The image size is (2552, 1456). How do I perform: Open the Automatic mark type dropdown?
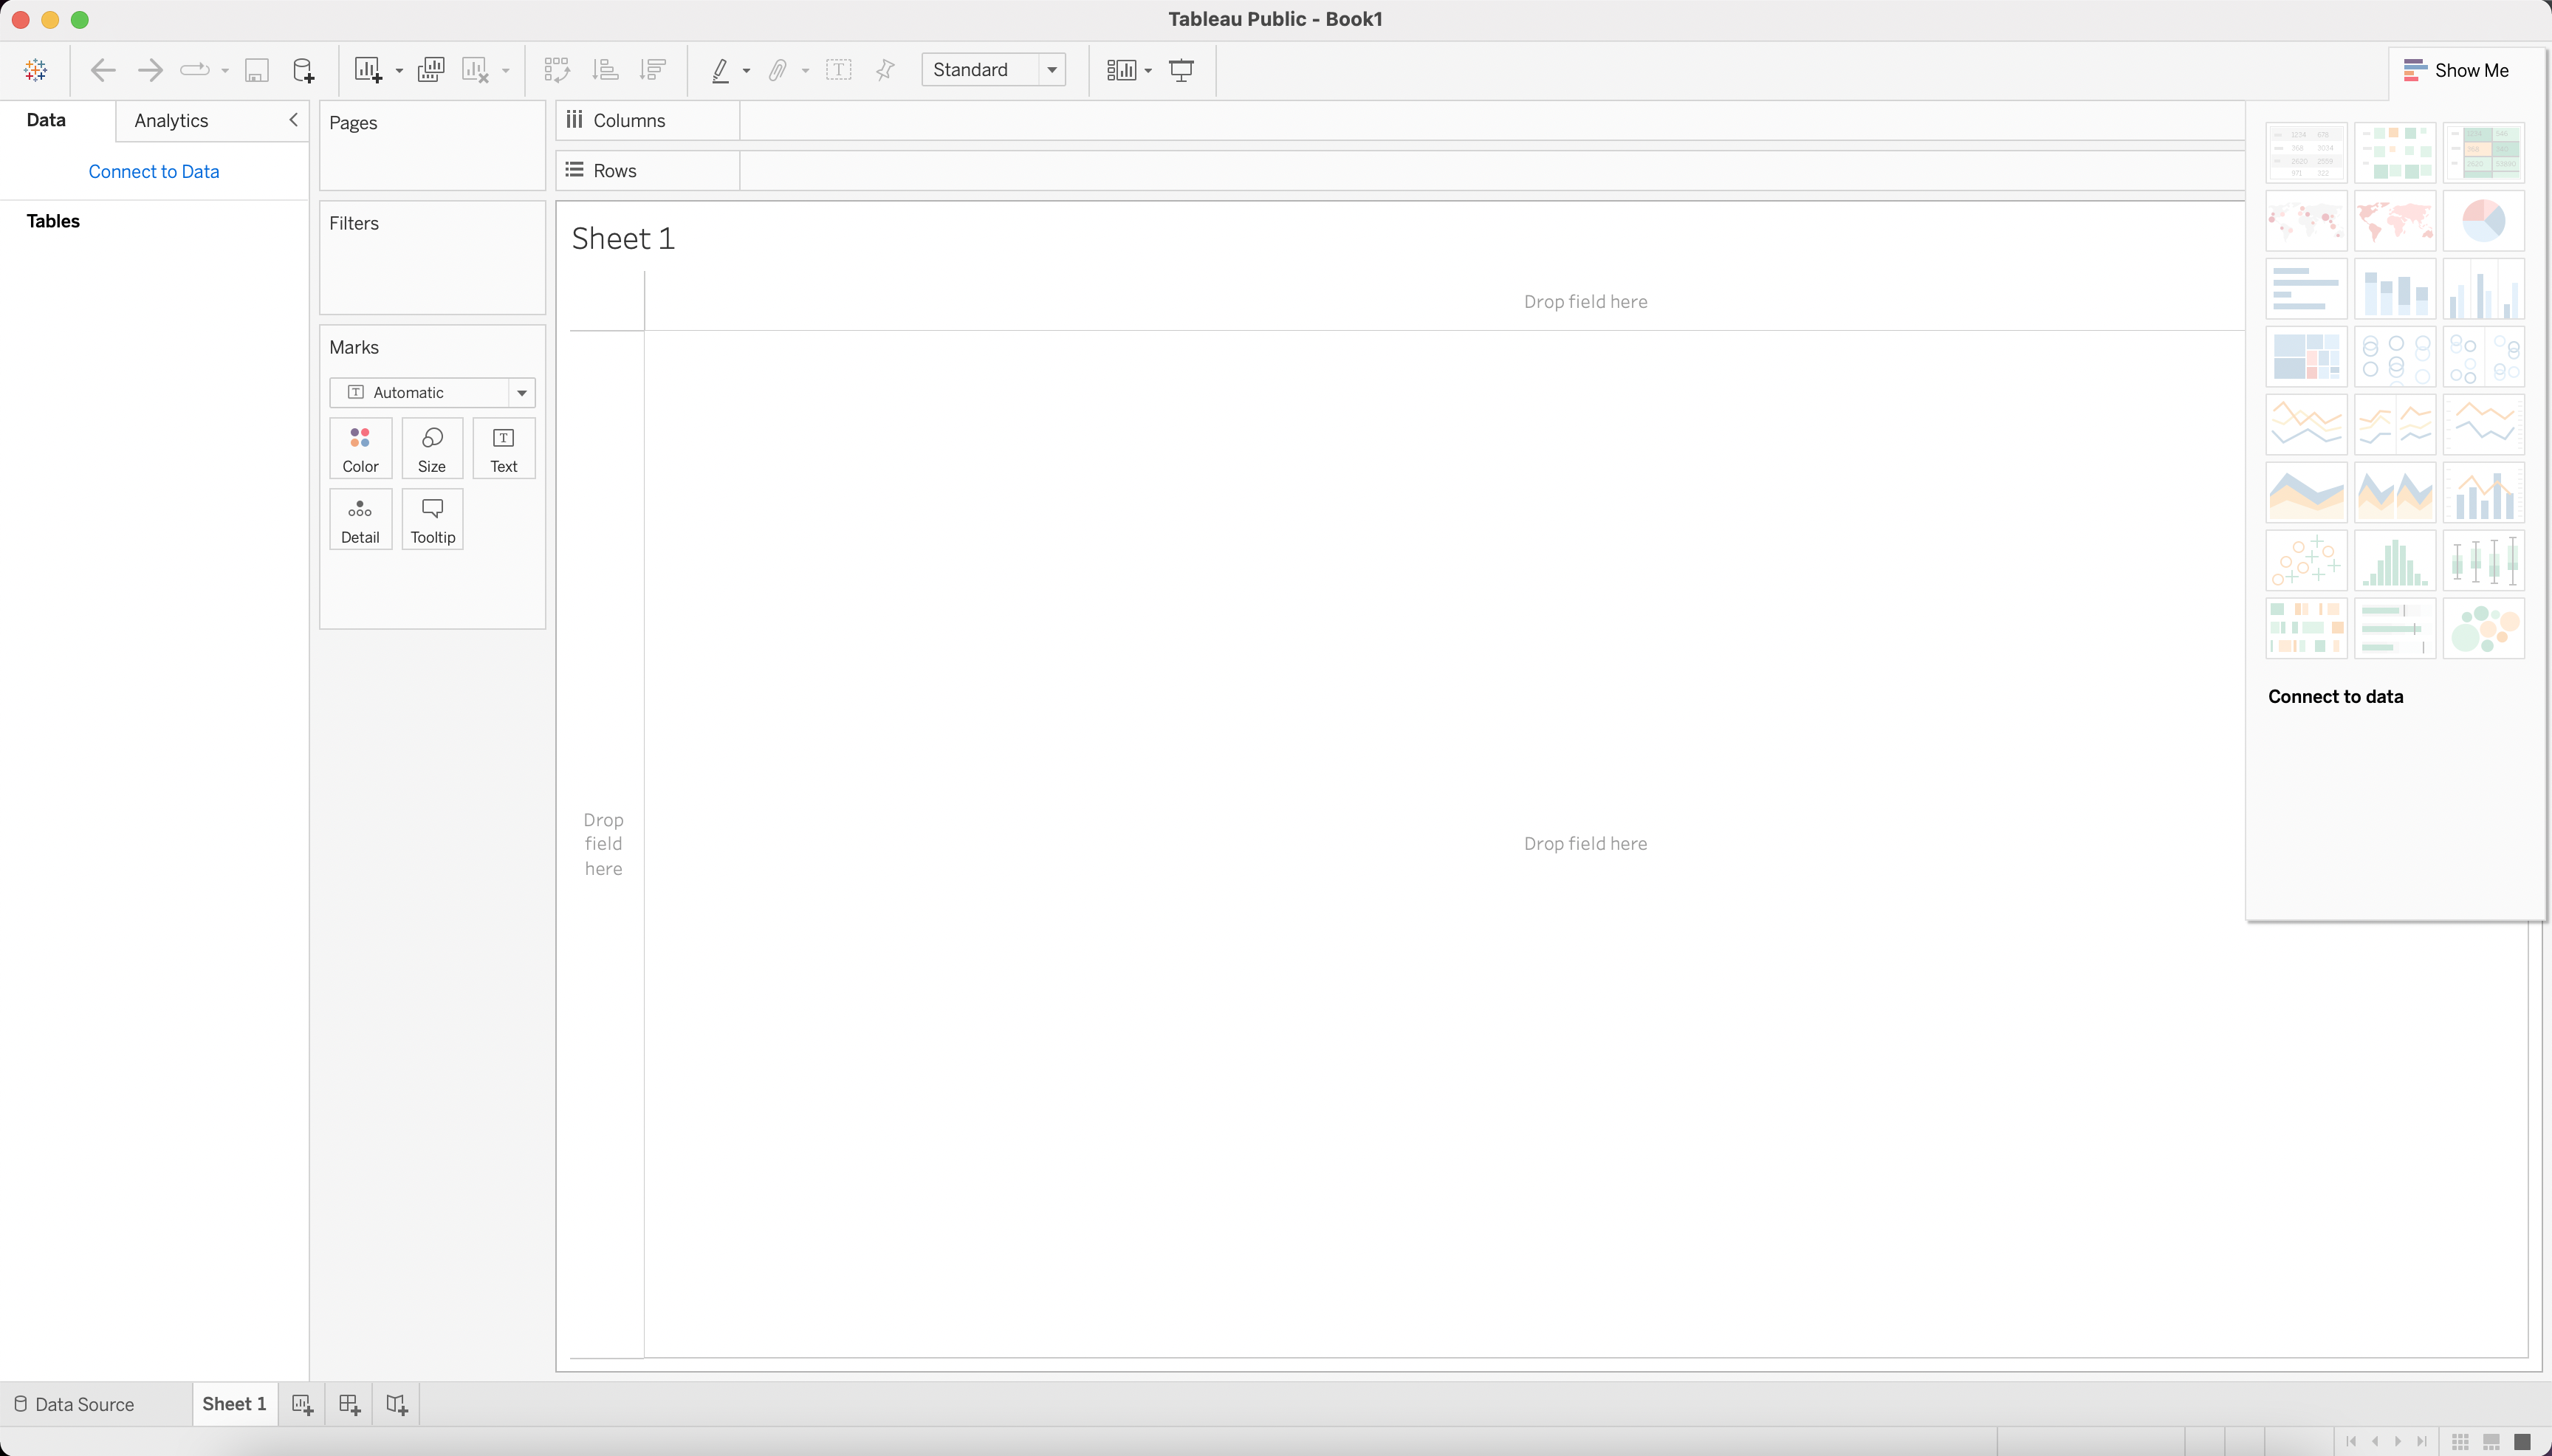click(x=521, y=392)
